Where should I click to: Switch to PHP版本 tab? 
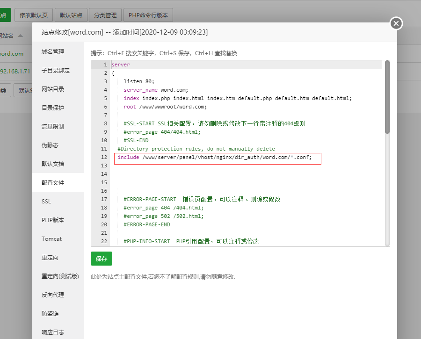tap(53, 220)
